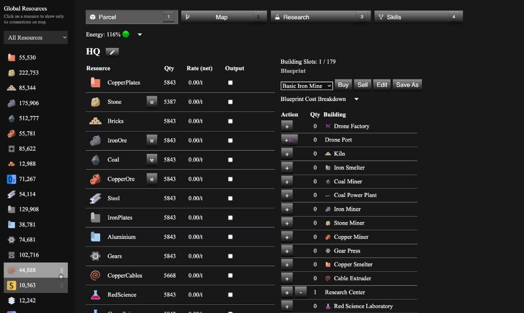Click the green energy status indicator
The image size is (524, 313).
click(x=126, y=35)
